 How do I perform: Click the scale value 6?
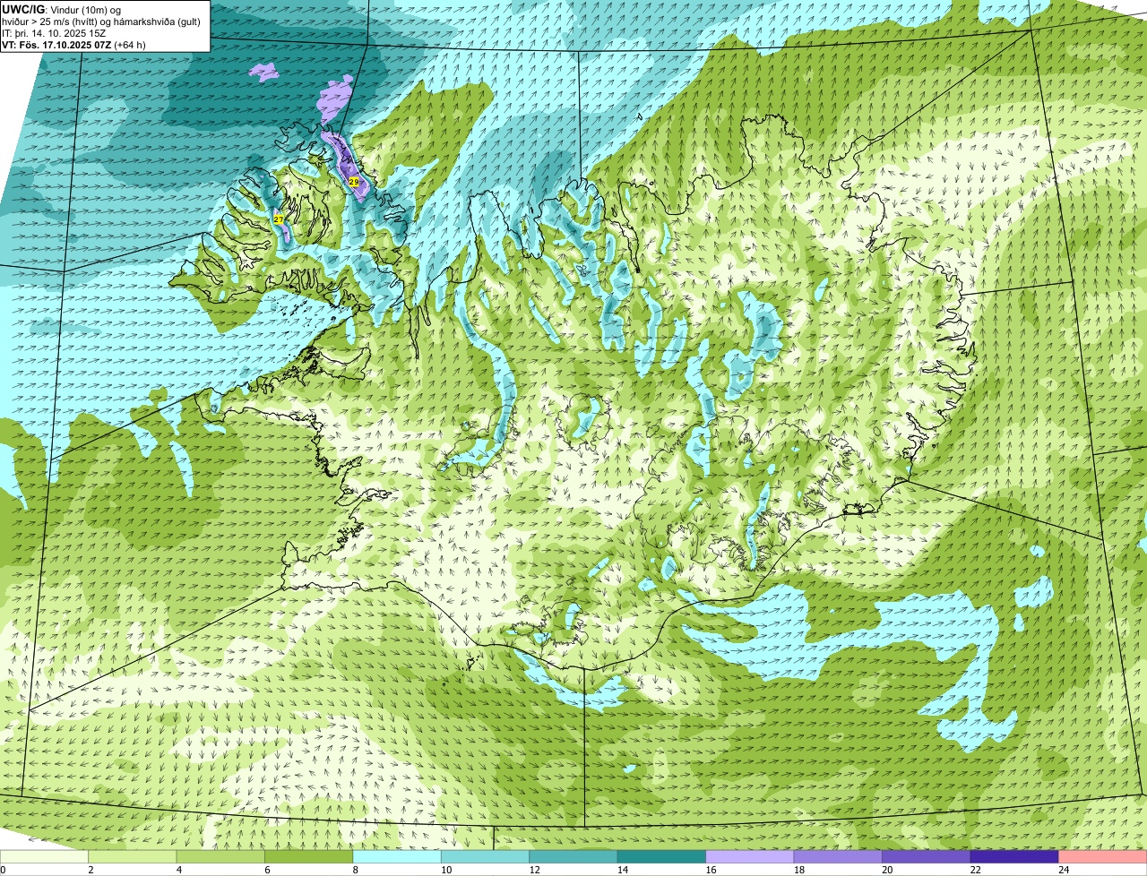[x=266, y=869]
